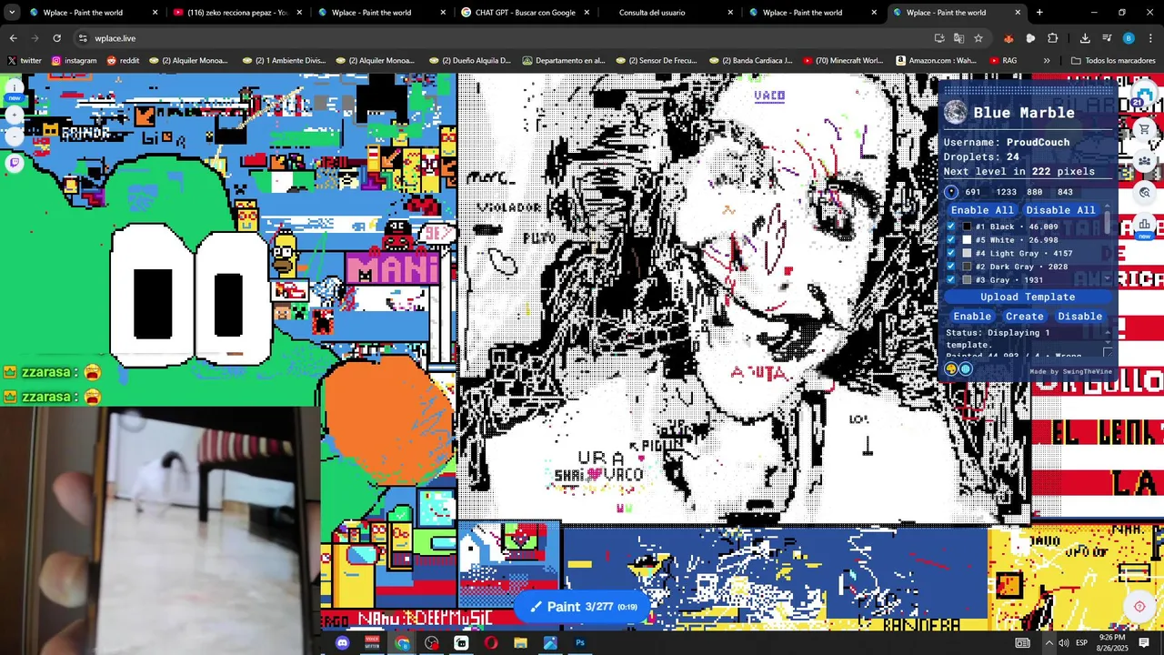Click the Light Gray color swatch in Blue Marble
1164x655 pixels.
(x=967, y=254)
